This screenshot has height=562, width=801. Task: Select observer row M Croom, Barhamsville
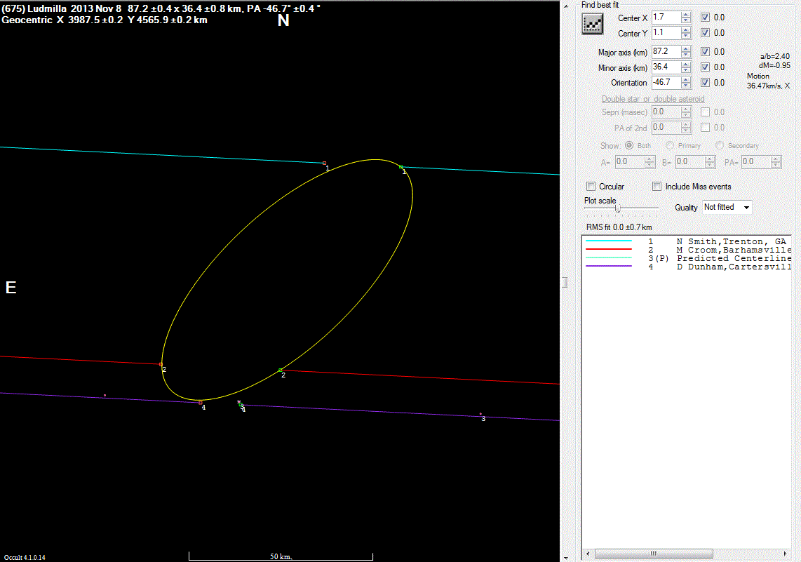click(x=687, y=250)
